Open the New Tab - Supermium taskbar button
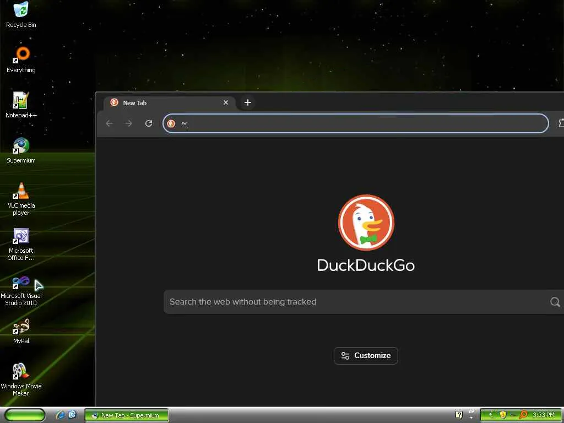 (127, 415)
